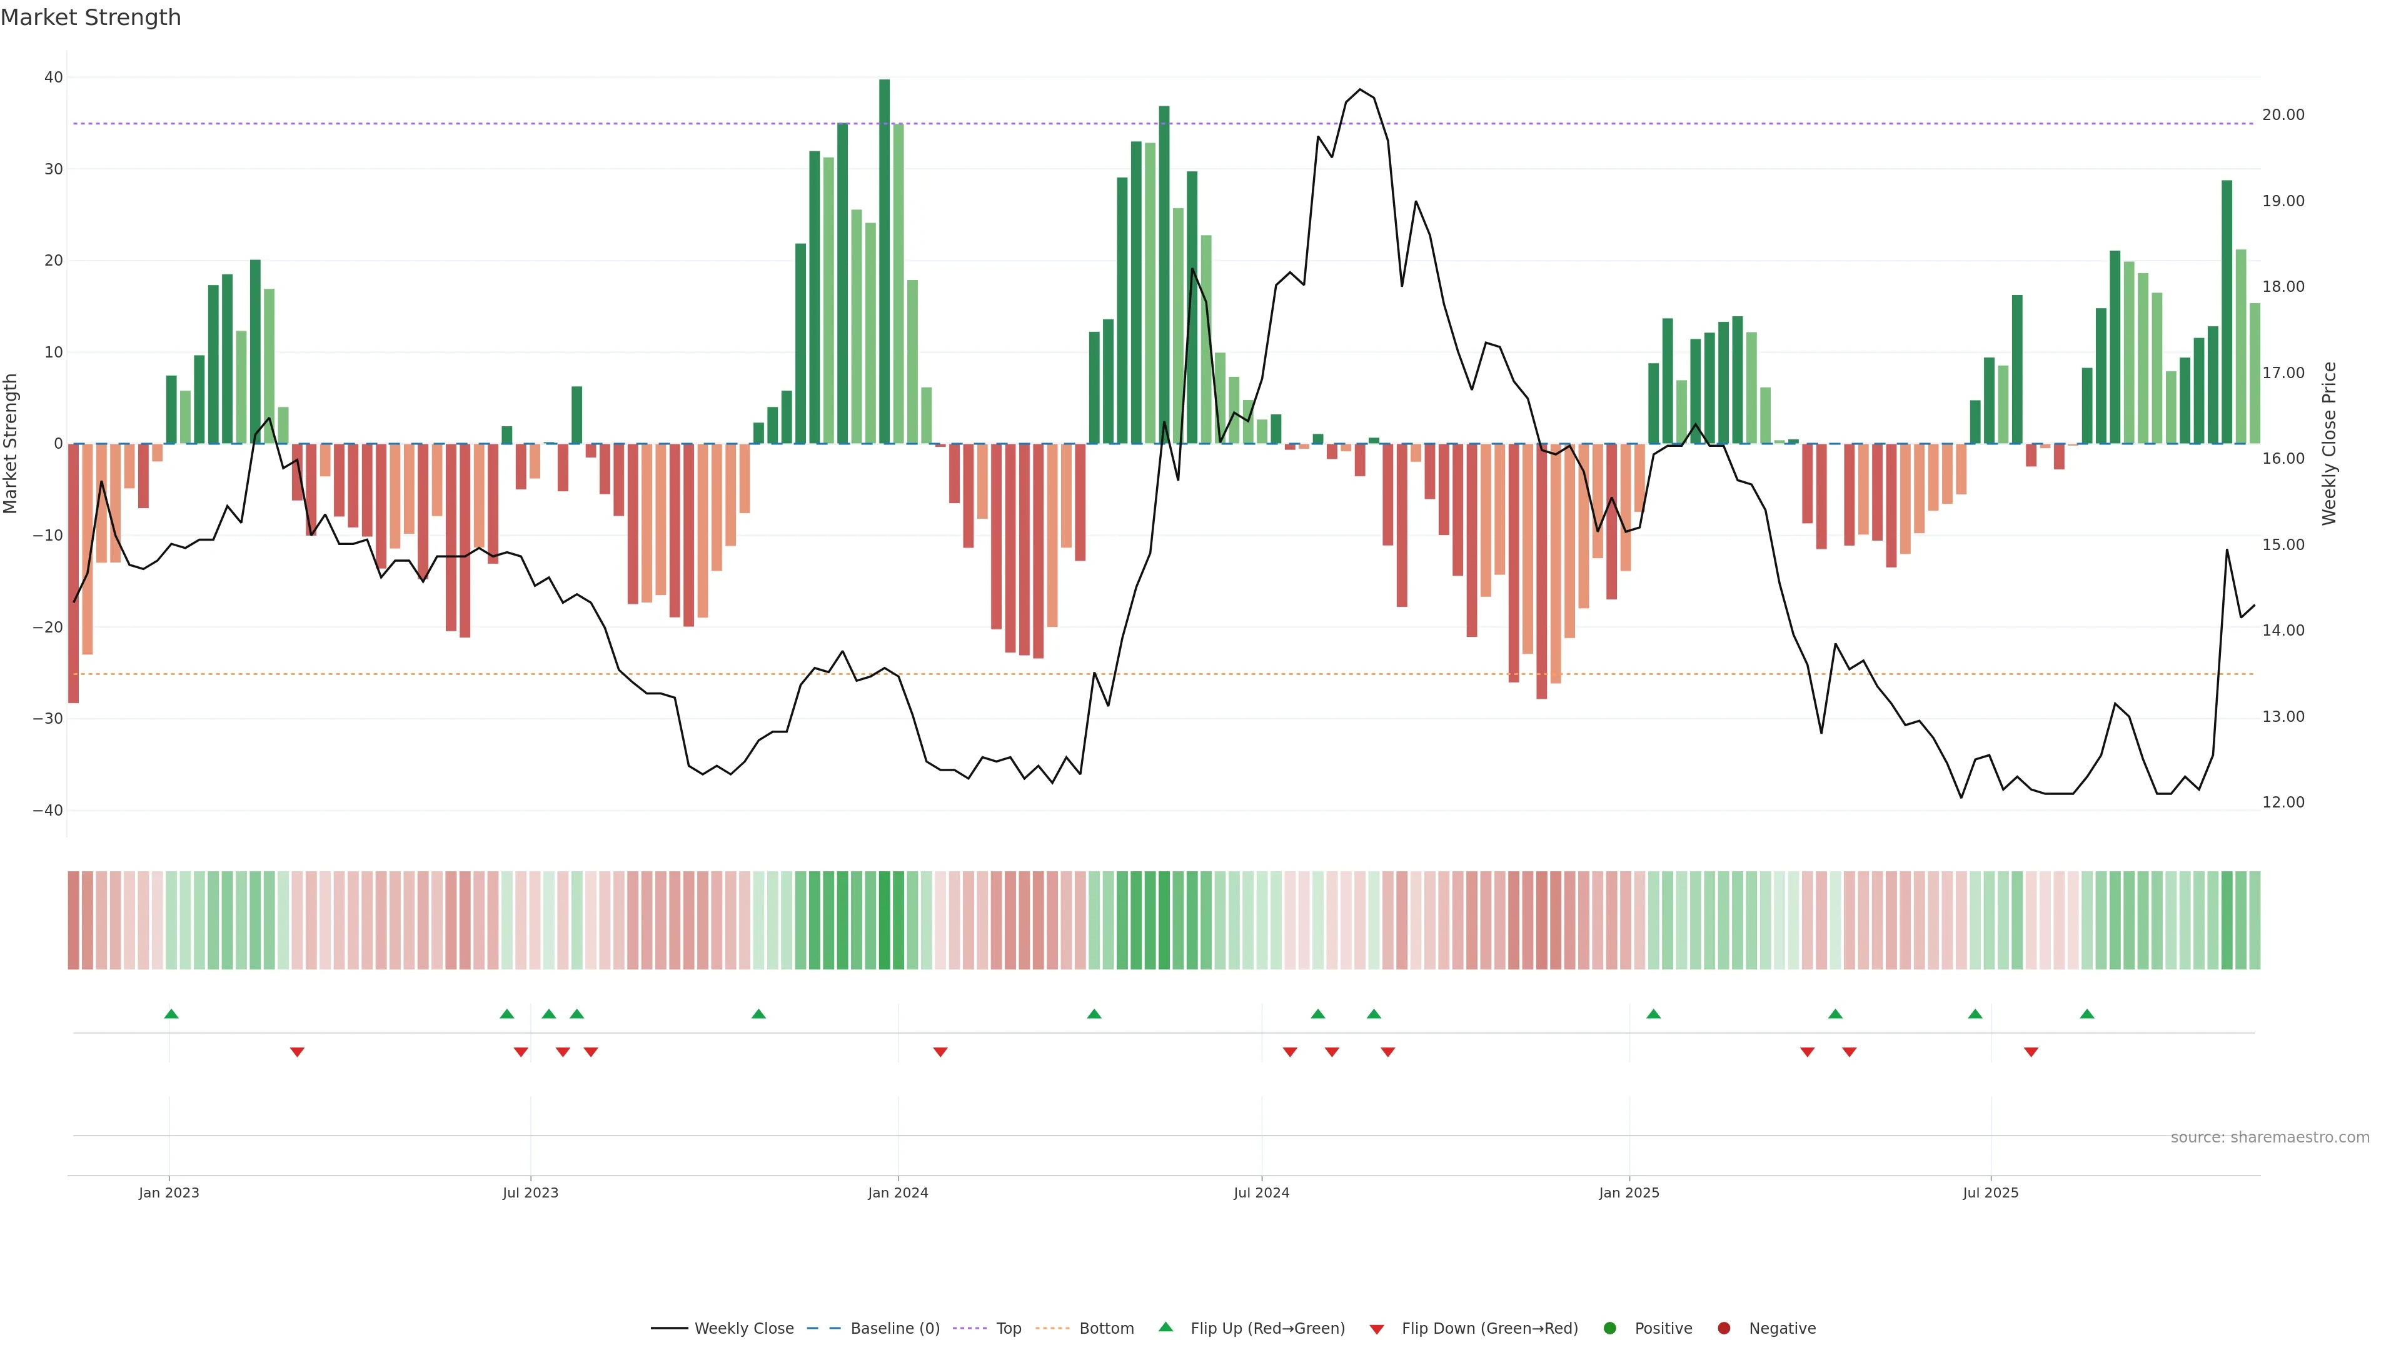This screenshot has width=2401, height=1350.
Task: Click the flip-down triangle just after Jan 2024
Action: pyautogui.click(x=940, y=1052)
